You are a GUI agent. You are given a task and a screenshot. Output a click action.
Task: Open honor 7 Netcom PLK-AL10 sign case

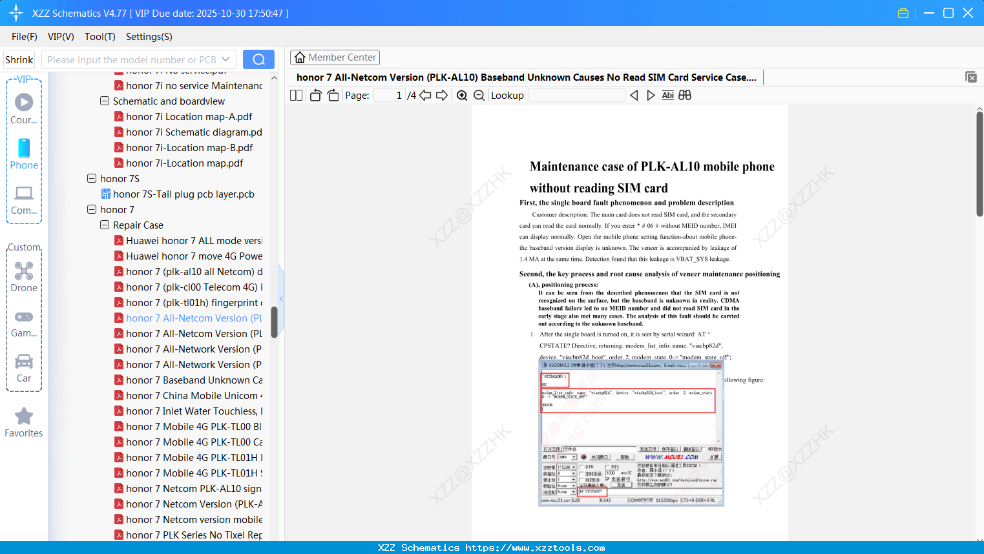point(188,489)
